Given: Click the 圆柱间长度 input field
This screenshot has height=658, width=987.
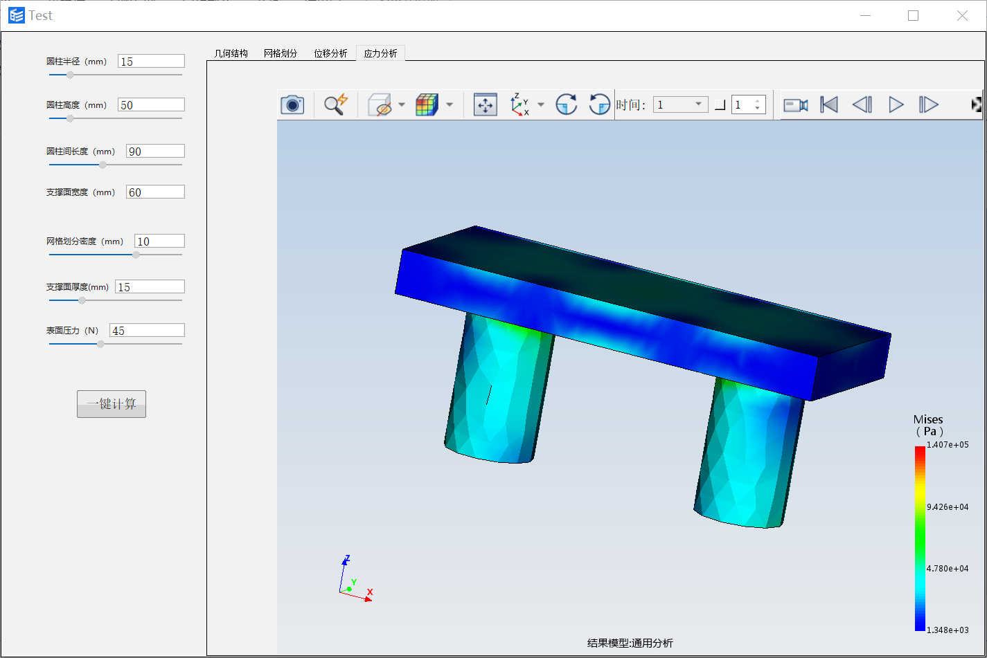Looking at the screenshot, I should point(155,151).
